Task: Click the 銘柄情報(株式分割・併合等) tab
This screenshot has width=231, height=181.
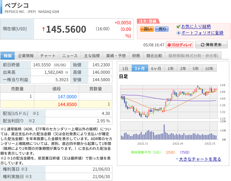Action: click(x=193, y=55)
